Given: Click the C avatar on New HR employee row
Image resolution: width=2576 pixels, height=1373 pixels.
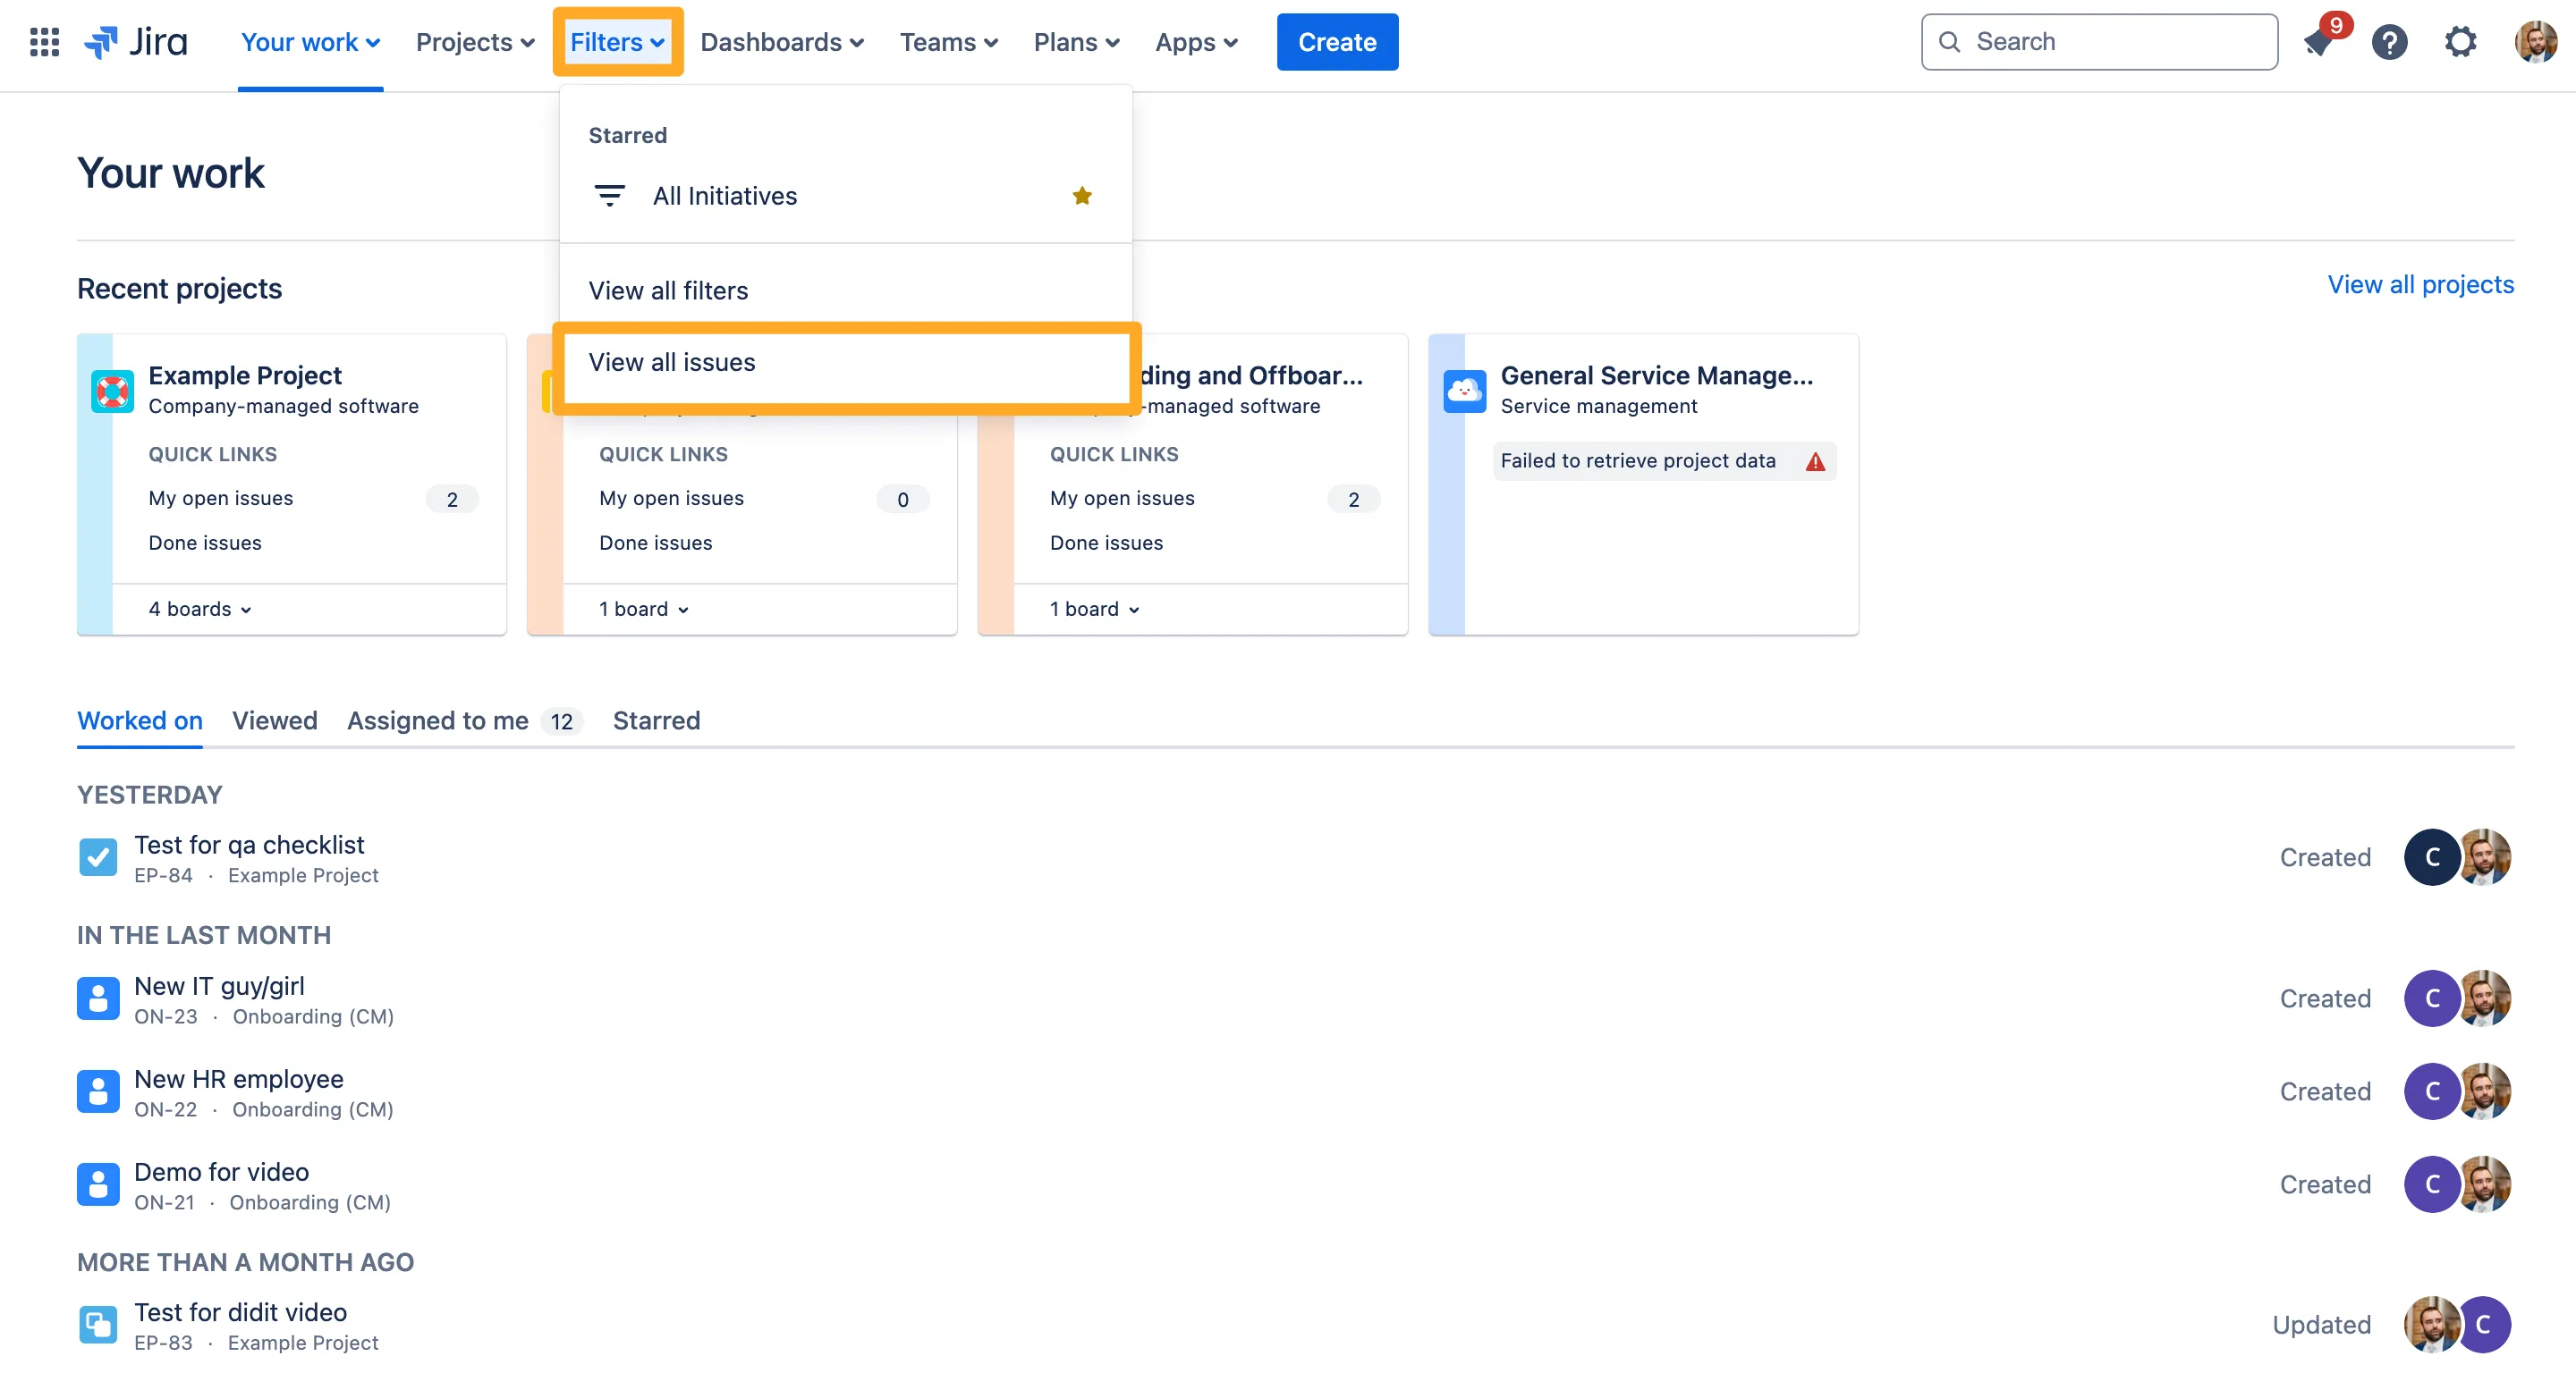Looking at the screenshot, I should (2432, 1091).
